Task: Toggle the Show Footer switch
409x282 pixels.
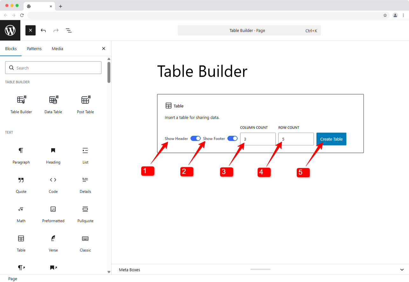Action: click(232, 139)
